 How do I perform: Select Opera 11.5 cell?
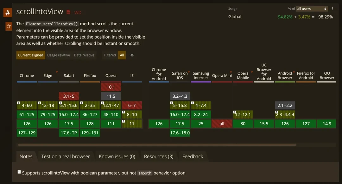pyautogui.click(x=111, y=96)
